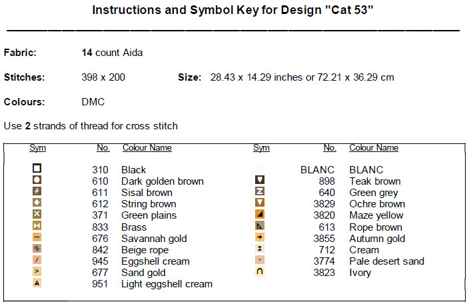
Task: Click the 398 x 200 stitches value
Action: pos(103,77)
